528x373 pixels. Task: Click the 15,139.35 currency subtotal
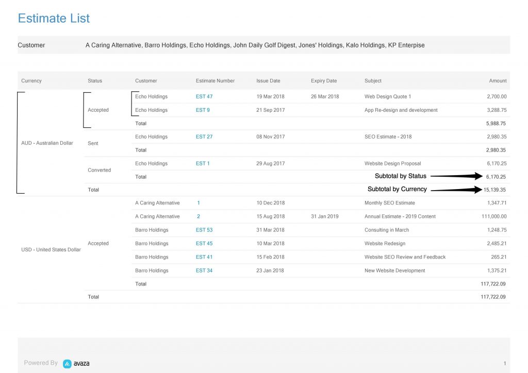point(494,190)
